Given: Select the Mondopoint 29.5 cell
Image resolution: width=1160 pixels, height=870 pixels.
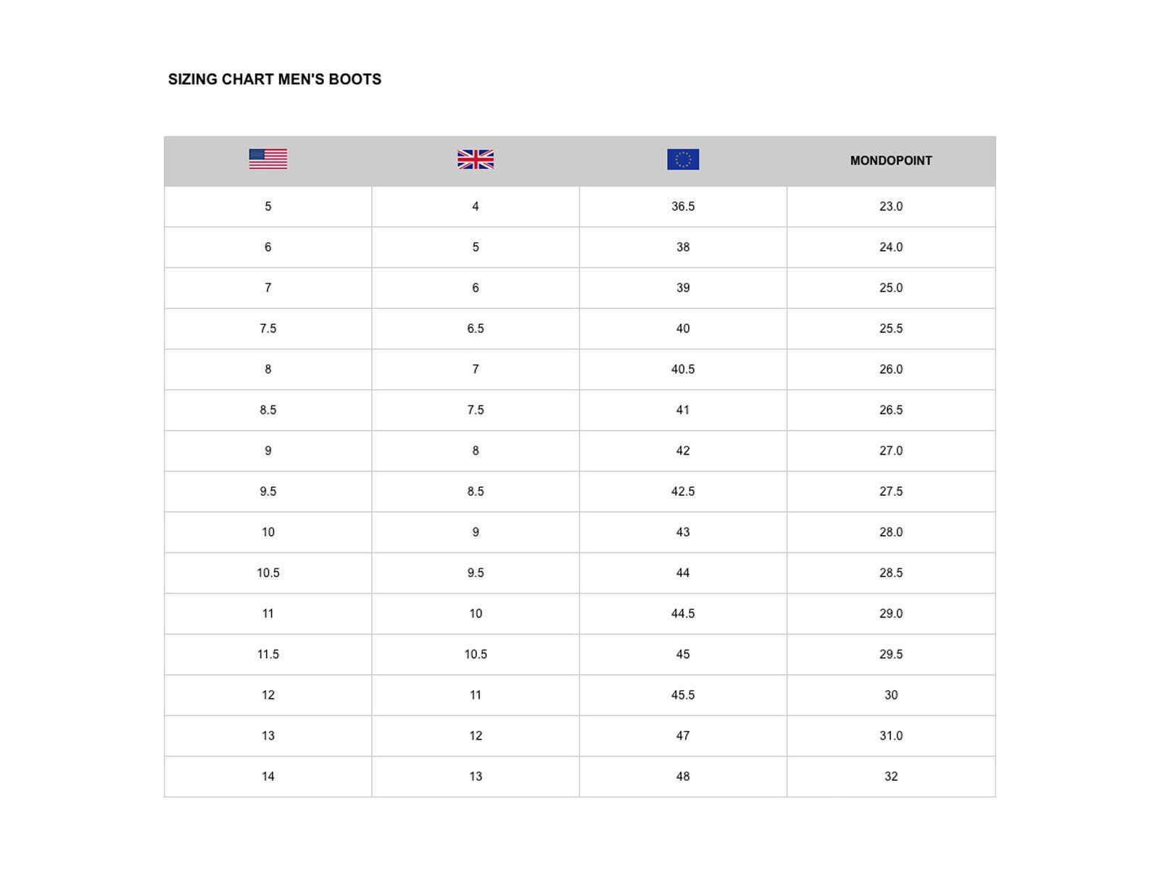Looking at the screenshot, I should [x=891, y=654].
